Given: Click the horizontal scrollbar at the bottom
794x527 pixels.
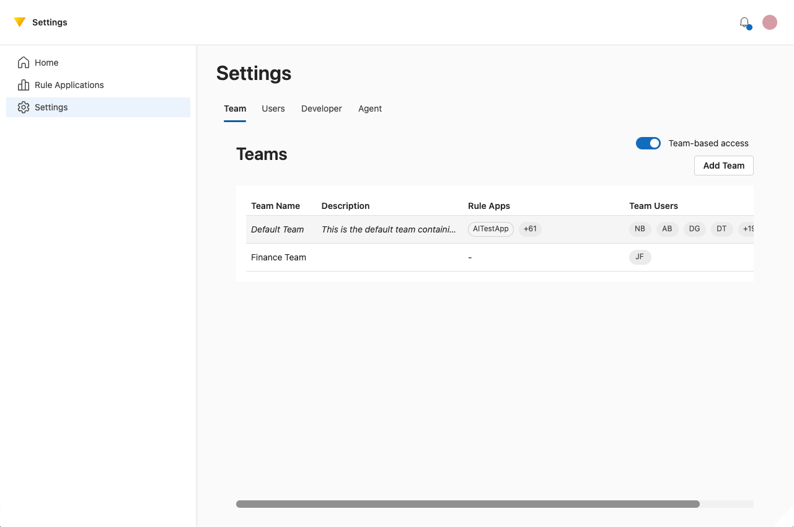Looking at the screenshot, I should tap(467, 504).
